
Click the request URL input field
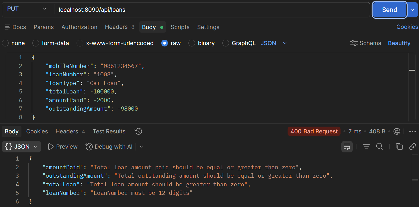coord(212,10)
